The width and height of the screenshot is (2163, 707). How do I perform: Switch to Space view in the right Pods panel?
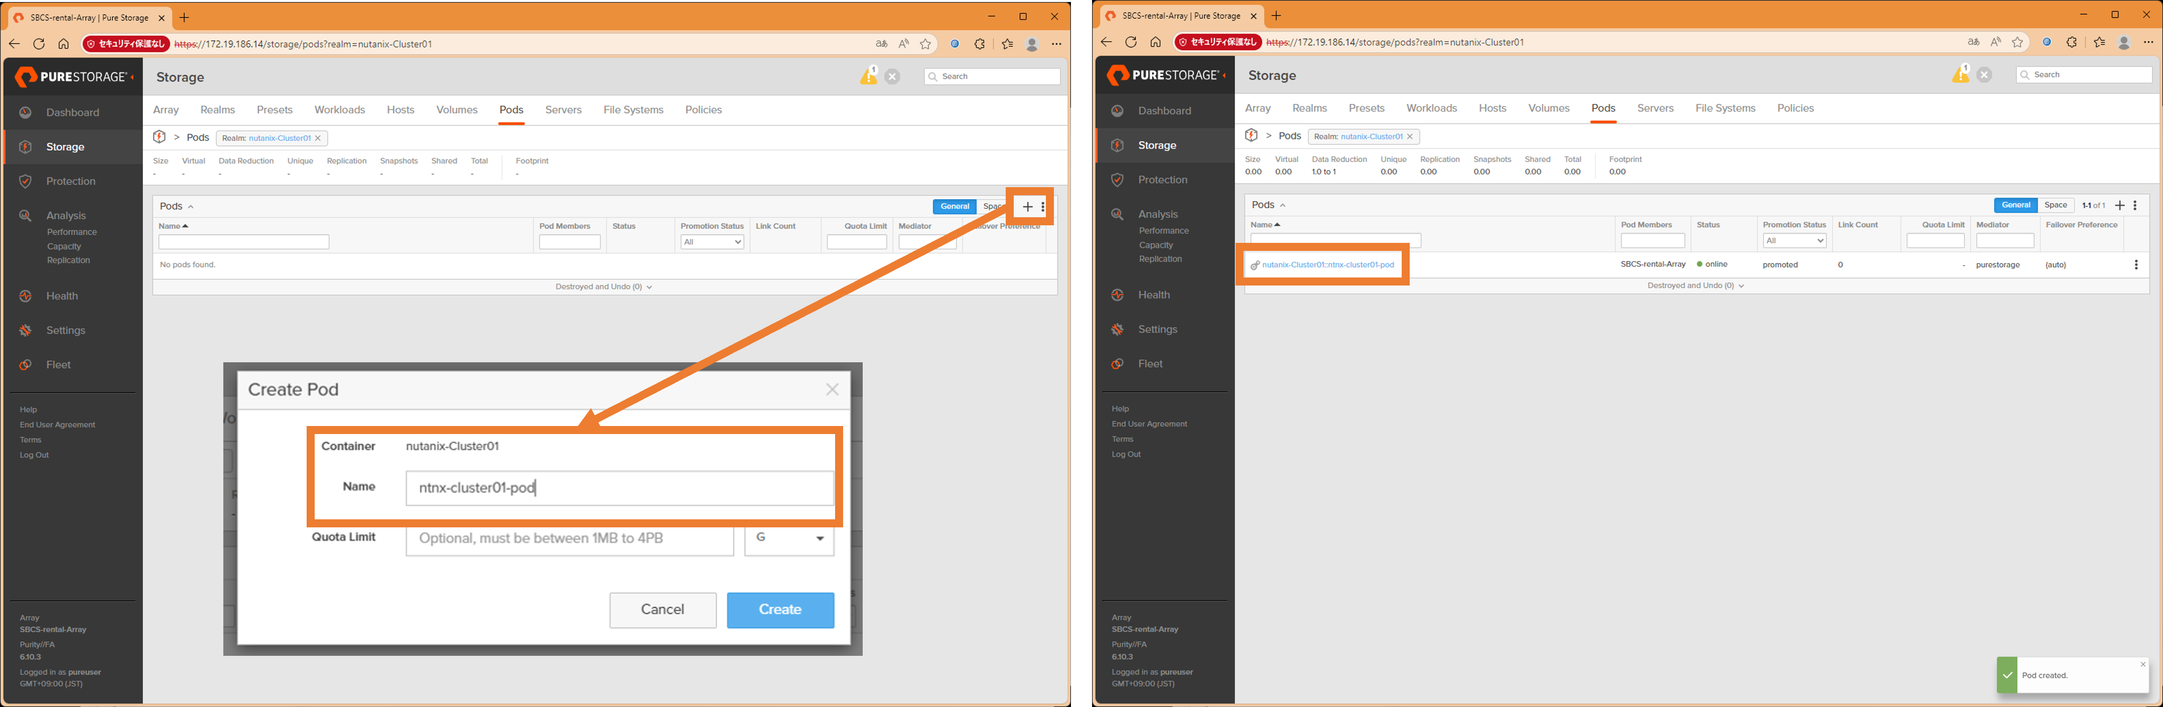tap(2056, 205)
